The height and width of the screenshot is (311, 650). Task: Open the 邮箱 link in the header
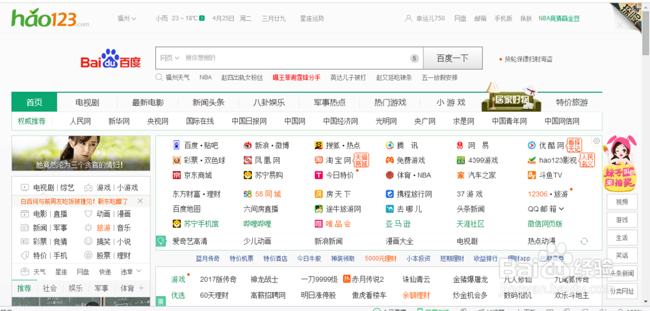[x=480, y=18]
